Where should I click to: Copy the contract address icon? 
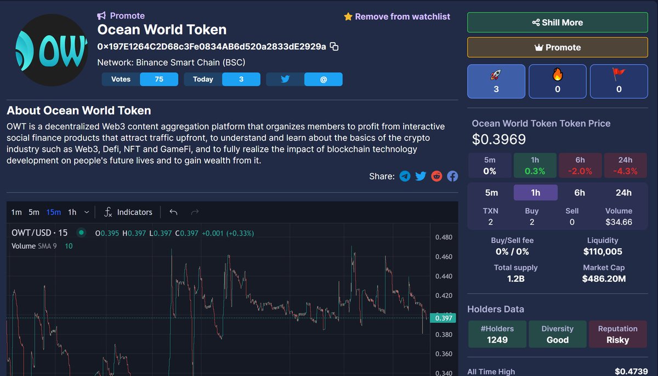[x=334, y=47]
